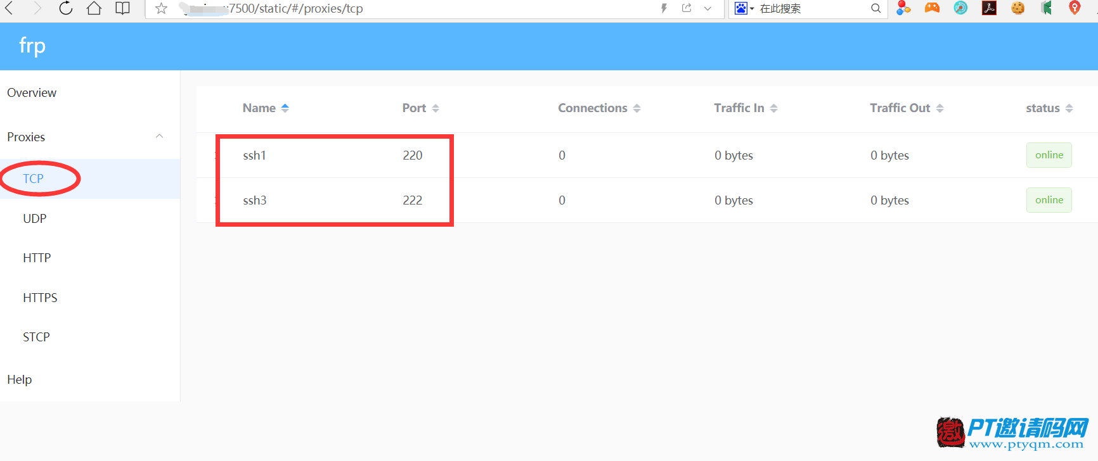The height and width of the screenshot is (461, 1098).
Task: Reload the page with refresh icon
Action: coord(65,8)
